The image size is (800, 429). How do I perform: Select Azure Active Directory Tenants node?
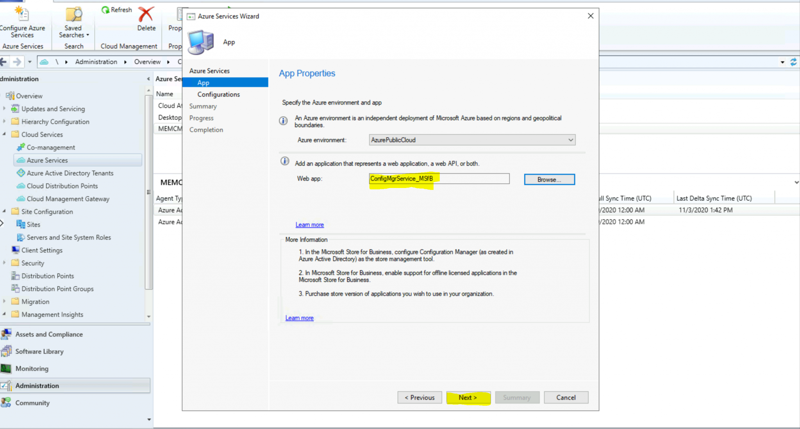[70, 173]
